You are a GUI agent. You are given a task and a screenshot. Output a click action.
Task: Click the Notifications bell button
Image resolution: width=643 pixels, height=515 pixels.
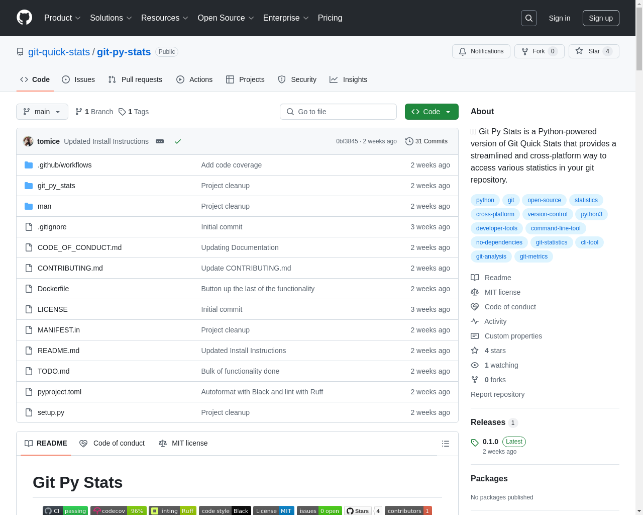tap(481, 51)
